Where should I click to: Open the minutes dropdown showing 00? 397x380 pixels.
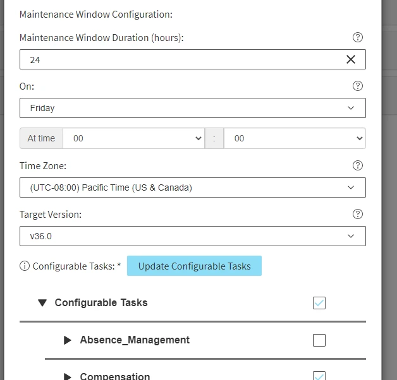pos(295,138)
